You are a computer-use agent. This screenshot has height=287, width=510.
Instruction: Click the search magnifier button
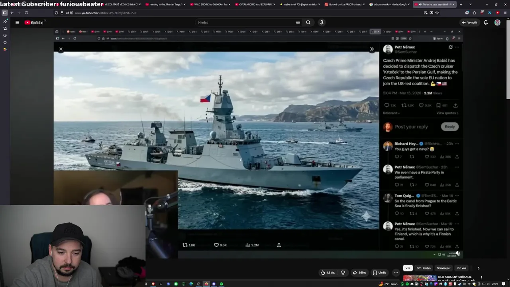[308, 22]
